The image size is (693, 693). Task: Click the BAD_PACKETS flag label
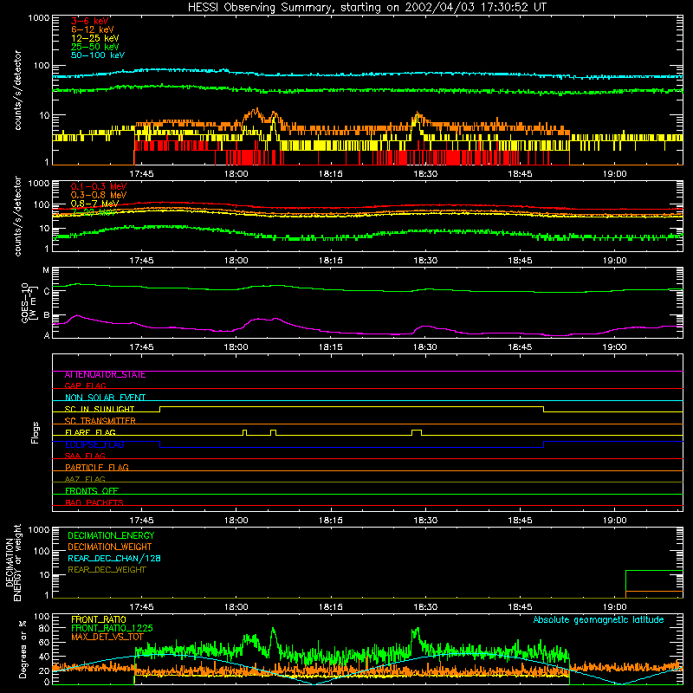tap(94, 502)
